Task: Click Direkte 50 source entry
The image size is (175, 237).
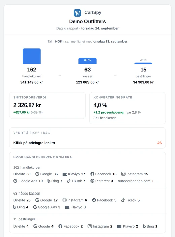Action: [x=22, y=174]
